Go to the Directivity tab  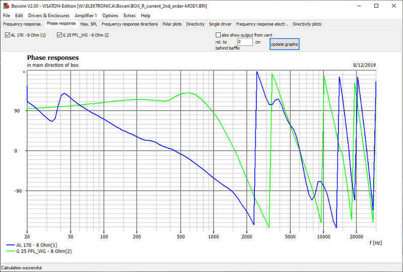(195, 24)
